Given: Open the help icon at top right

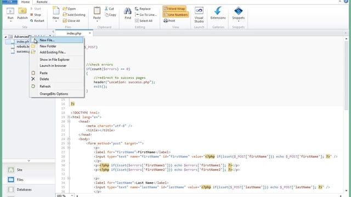Looking at the screenshot, I should coord(346,1).
